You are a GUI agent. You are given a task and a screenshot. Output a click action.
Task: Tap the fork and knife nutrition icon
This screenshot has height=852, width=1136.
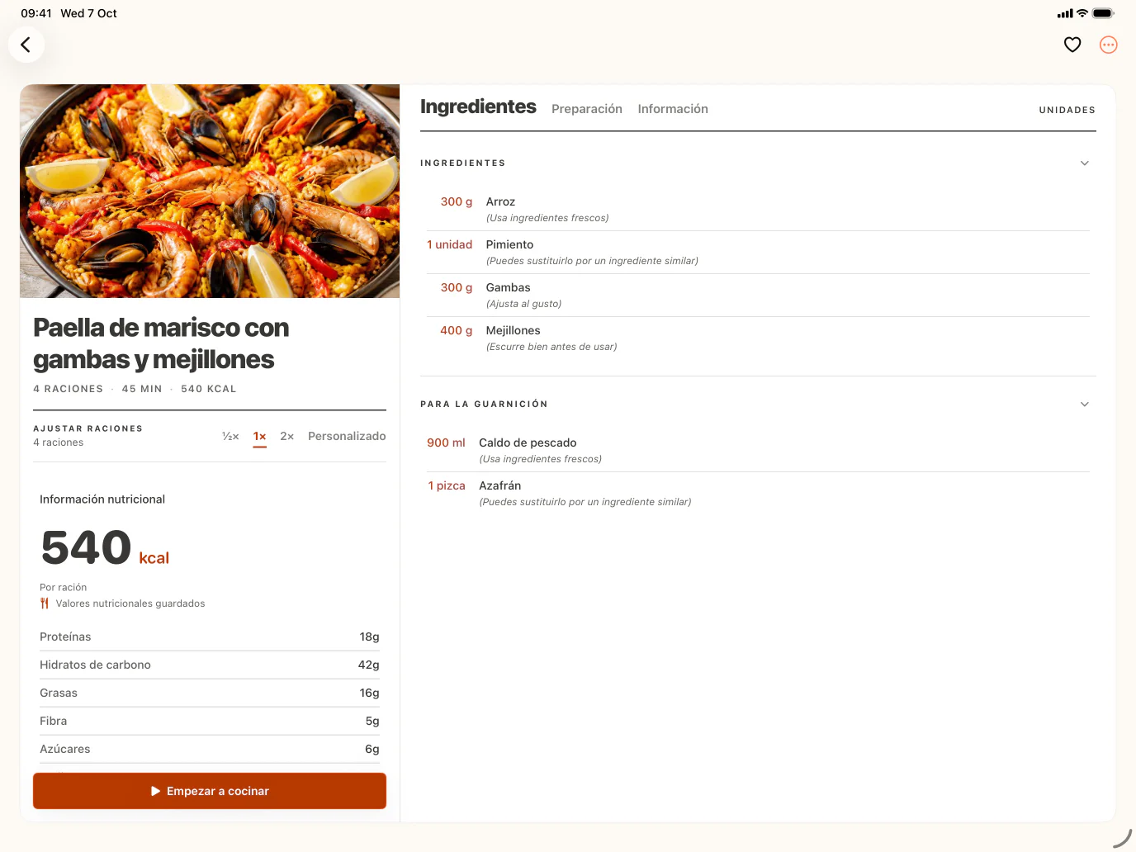click(45, 603)
